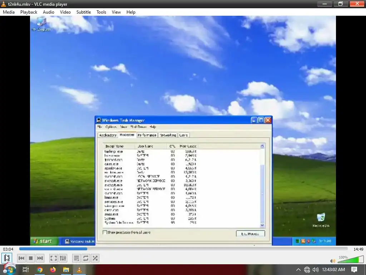This screenshot has width=366, height=275.
Task: Select the System Idle Process row
Action: [150, 223]
